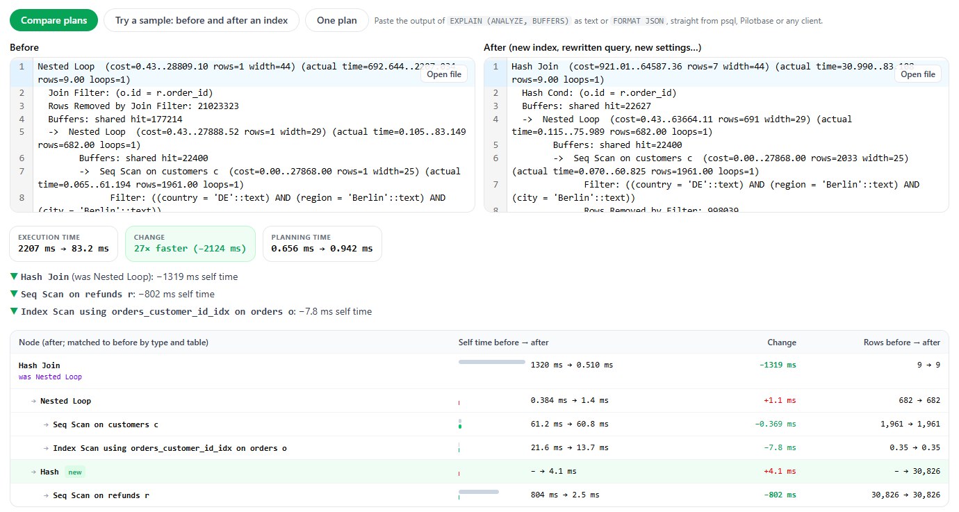Select Seq Scan on refunds r table row

479,495
